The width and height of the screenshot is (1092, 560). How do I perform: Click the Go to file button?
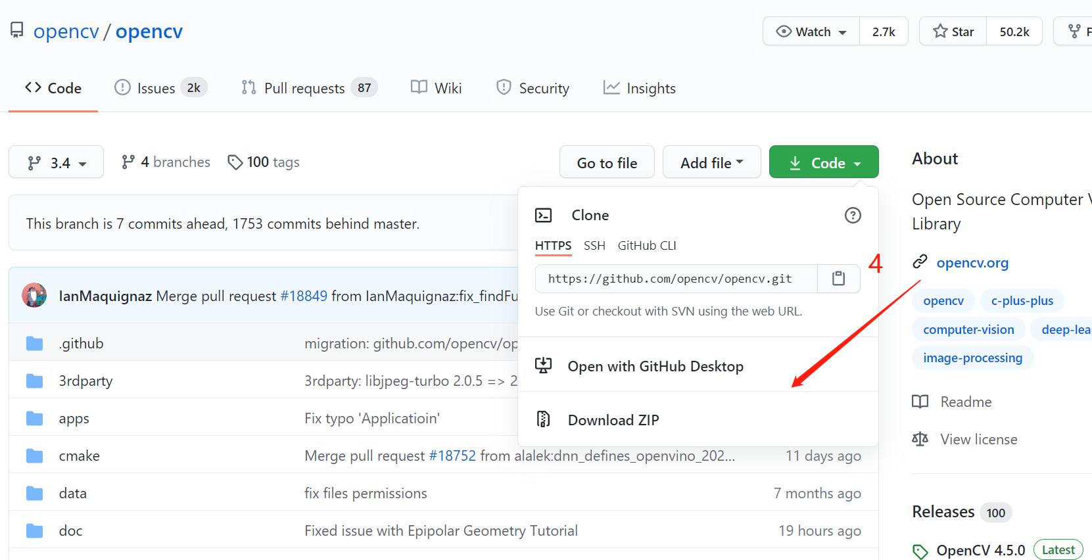click(607, 162)
